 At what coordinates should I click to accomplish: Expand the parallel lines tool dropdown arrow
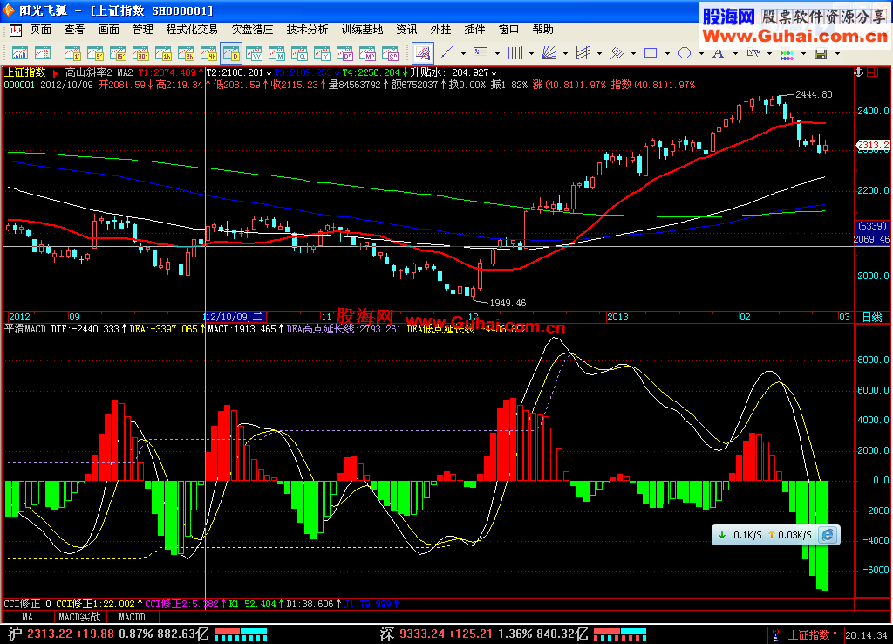click(633, 54)
